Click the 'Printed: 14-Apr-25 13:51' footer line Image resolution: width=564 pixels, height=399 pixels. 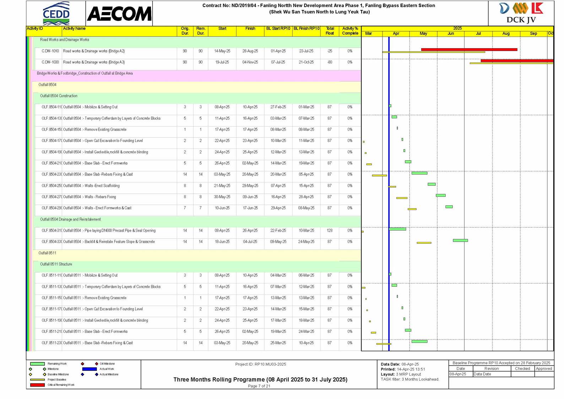[x=403, y=369]
